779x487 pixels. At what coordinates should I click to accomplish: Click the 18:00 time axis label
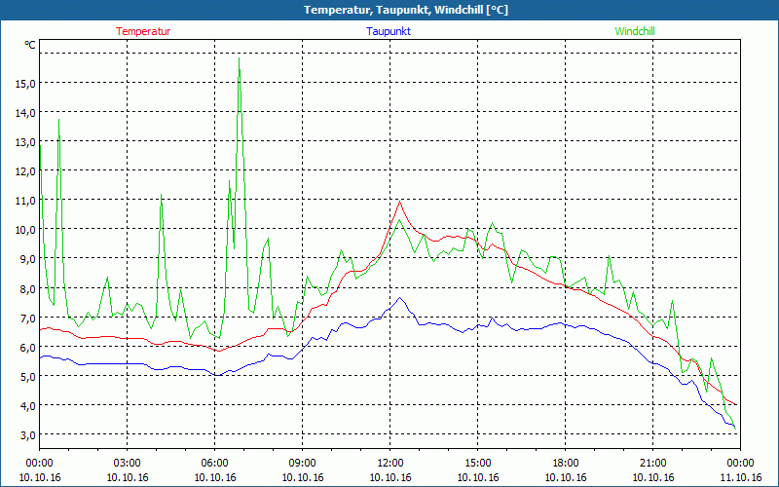[x=566, y=464]
